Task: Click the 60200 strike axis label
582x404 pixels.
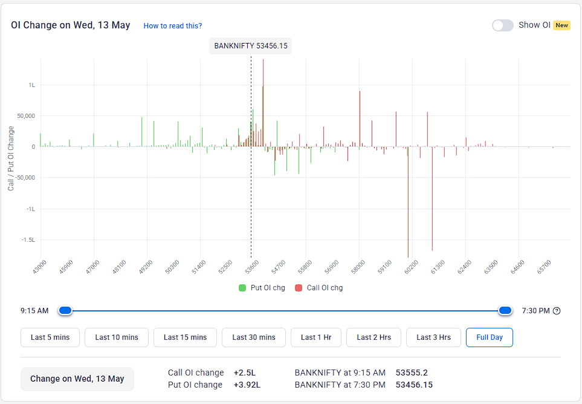Action: tap(411, 267)
